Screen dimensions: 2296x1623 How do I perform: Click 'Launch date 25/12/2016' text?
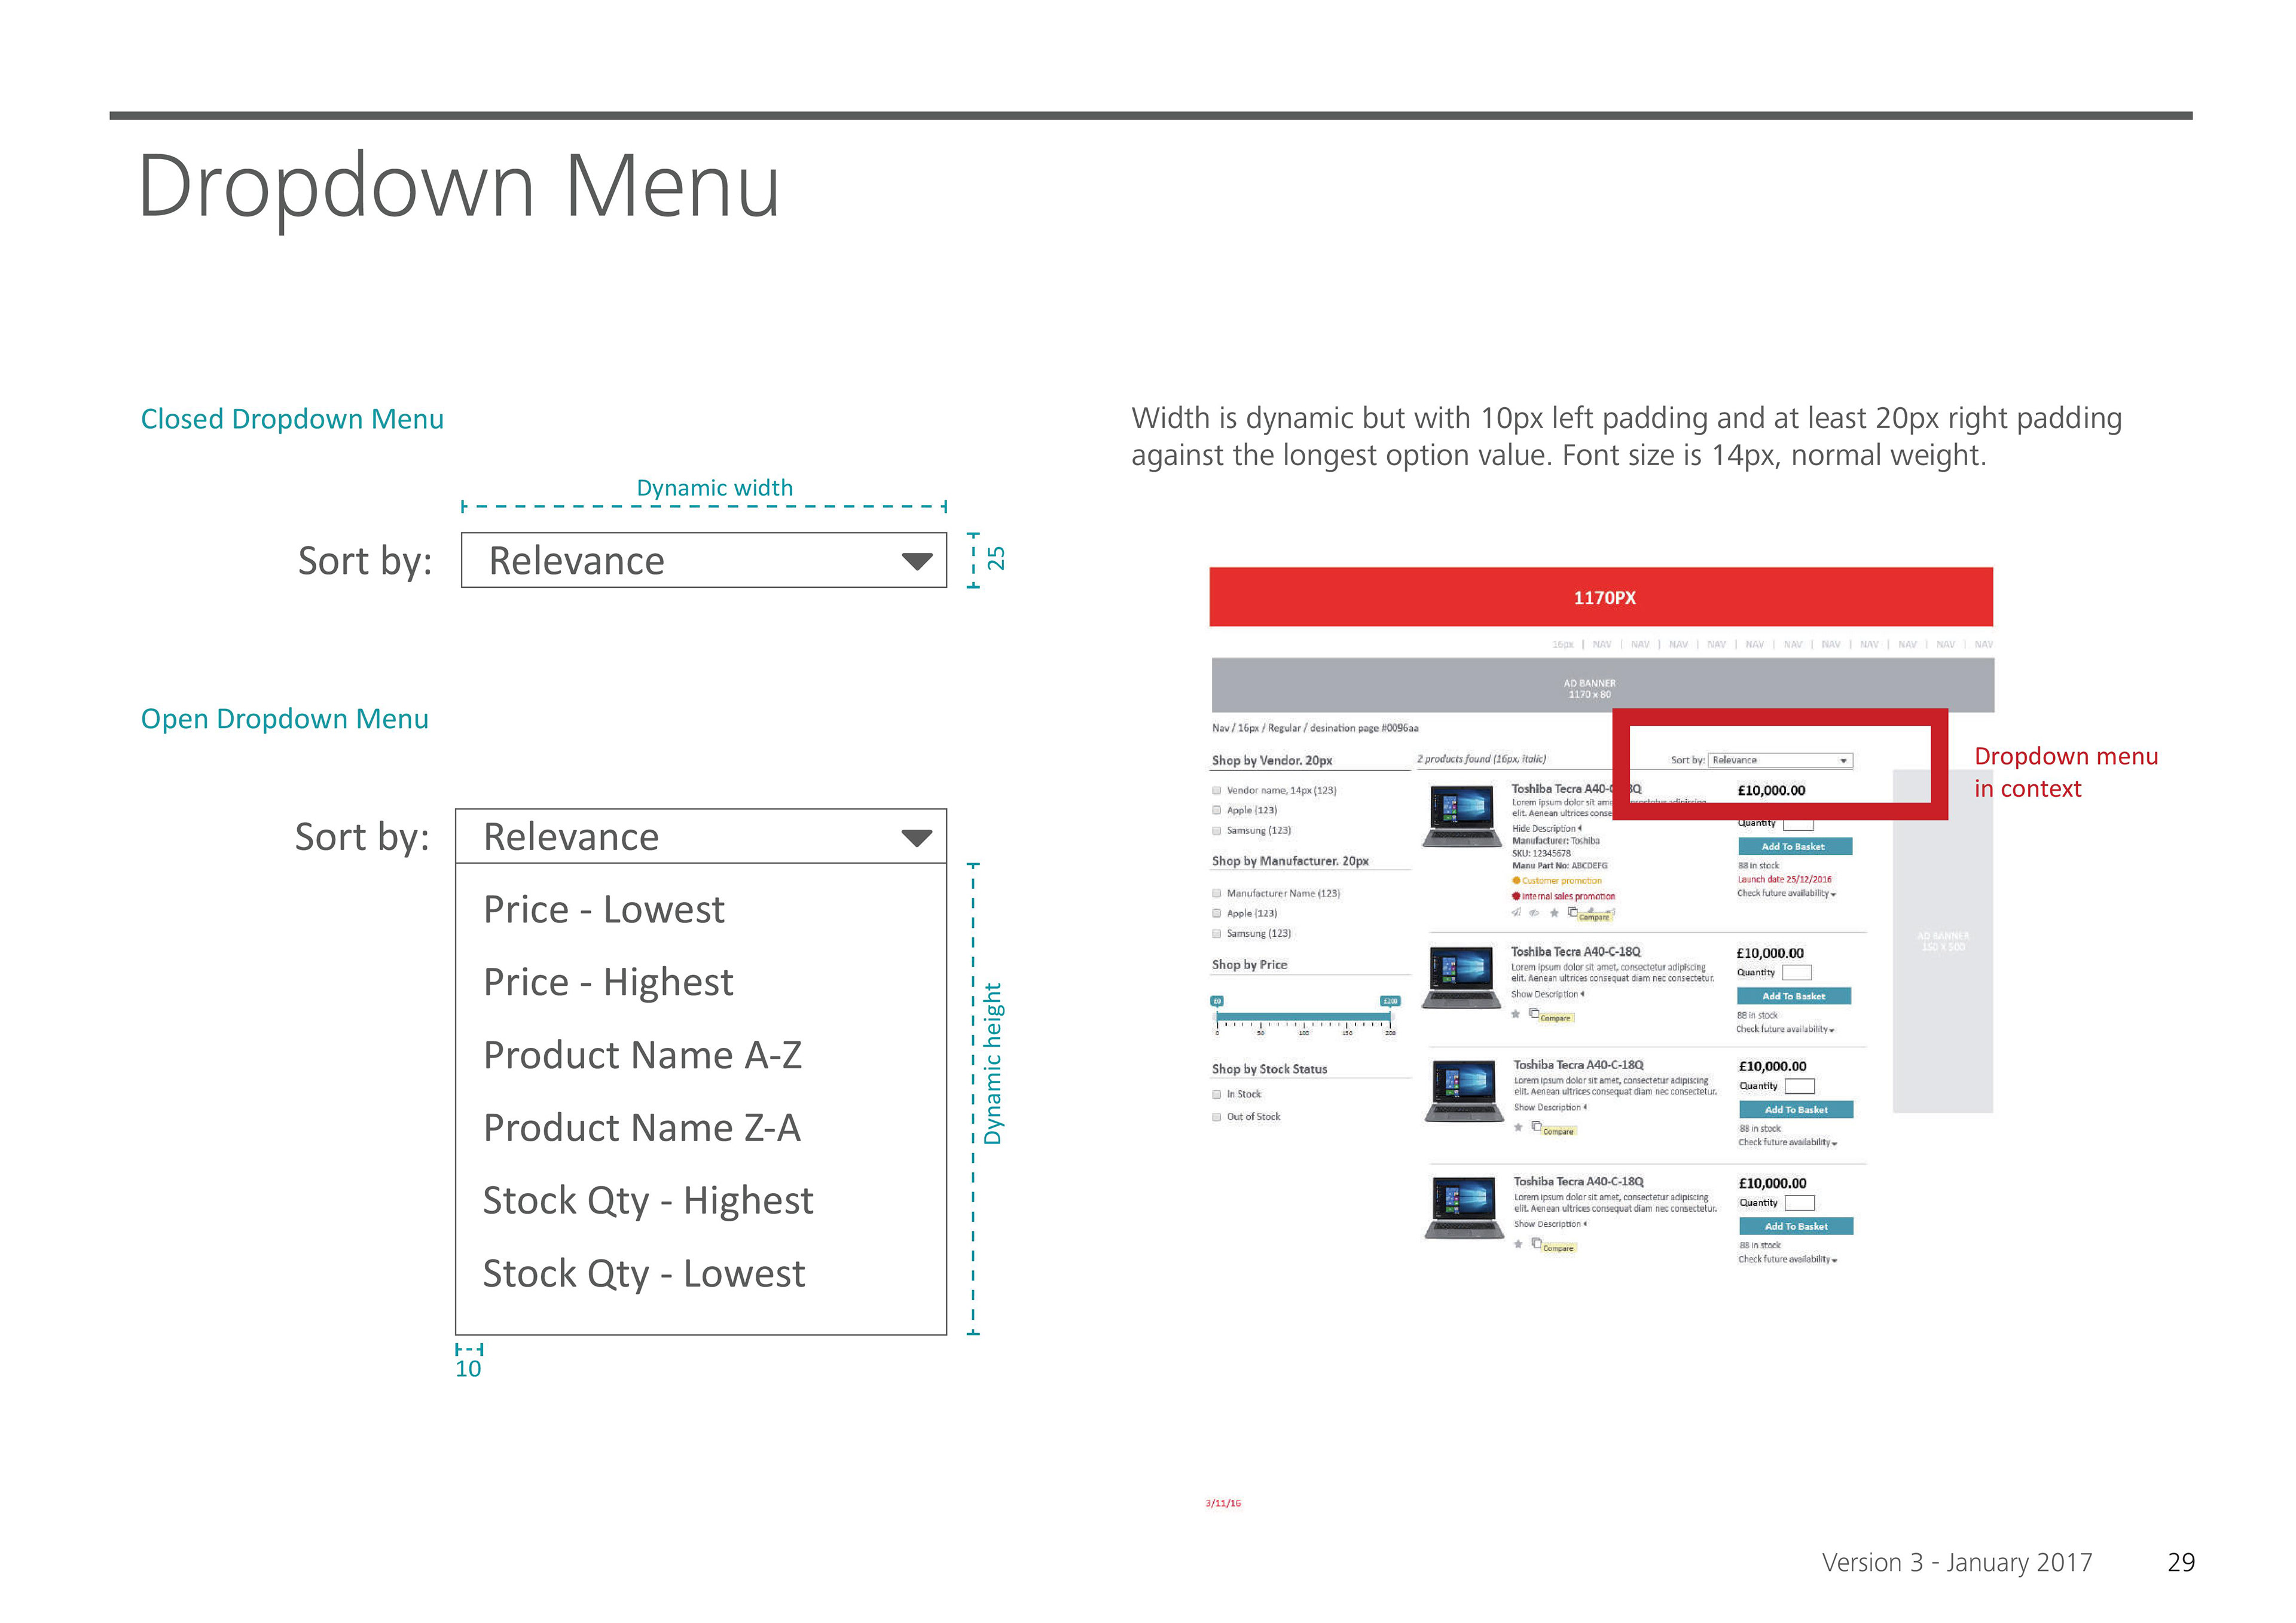pos(1785,879)
